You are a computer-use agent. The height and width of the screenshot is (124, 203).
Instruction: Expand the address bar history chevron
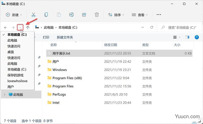pos(143,27)
